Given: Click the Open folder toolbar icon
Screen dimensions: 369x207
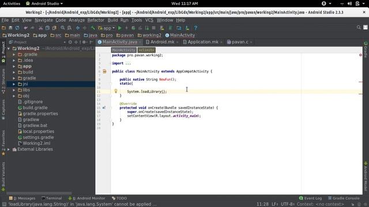Looking at the screenshot, I should (x=3, y=28).
